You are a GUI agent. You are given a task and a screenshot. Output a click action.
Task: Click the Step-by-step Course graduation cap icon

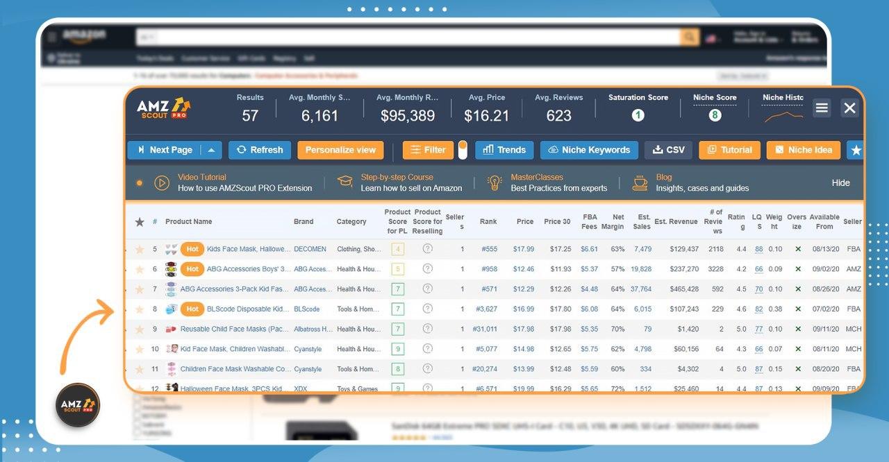(345, 182)
